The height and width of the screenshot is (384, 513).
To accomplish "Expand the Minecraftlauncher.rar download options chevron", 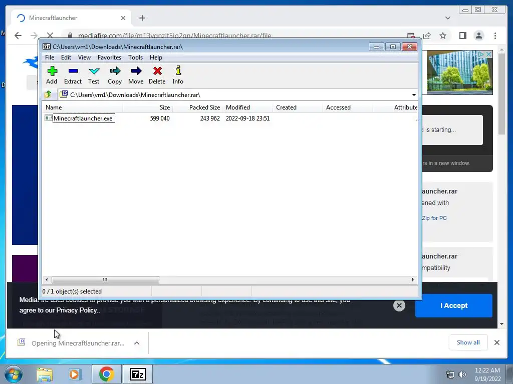I will pos(137,343).
